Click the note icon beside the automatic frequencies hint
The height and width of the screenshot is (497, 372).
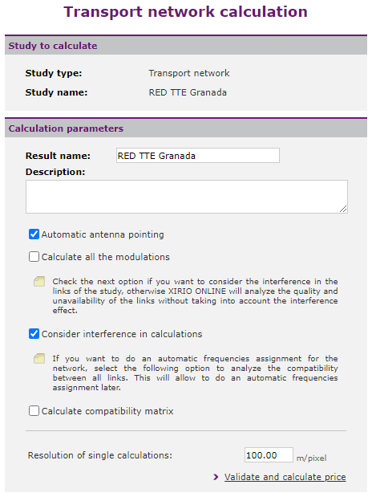pyautogui.click(x=39, y=358)
